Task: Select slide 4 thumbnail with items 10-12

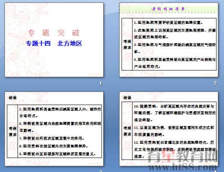Action: (x=169, y=129)
